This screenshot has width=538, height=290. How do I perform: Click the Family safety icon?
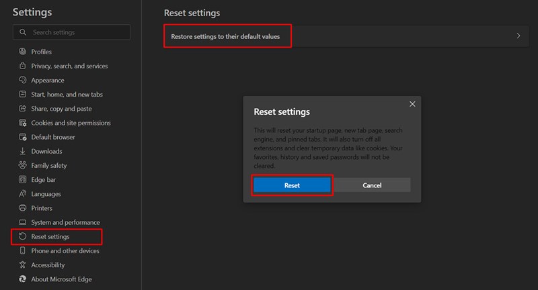click(x=23, y=165)
